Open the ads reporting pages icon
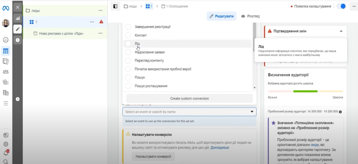The height and width of the screenshot is (164, 358). coord(6,61)
